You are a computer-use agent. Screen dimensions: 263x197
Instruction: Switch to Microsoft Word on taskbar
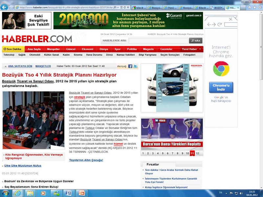[x=68, y=193]
